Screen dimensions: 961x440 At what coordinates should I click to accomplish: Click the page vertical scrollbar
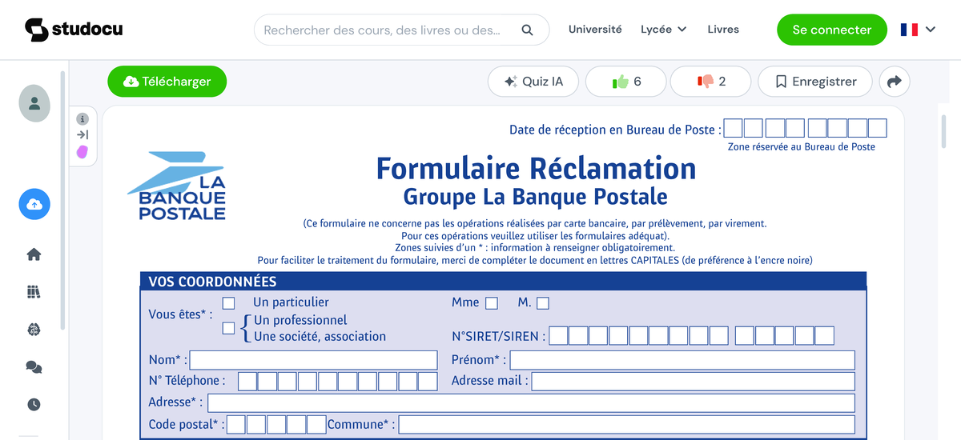point(943,132)
